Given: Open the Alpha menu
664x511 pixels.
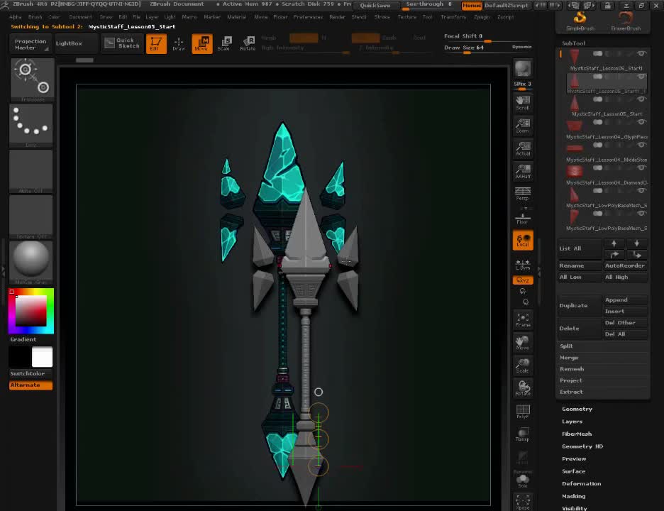Looking at the screenshot, I should pyautogui.click(x=15, y=17).
